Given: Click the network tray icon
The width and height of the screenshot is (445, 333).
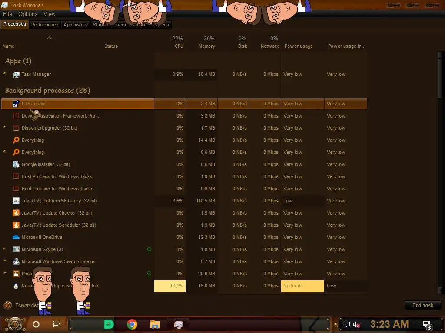Looking at the screenshot, I should [x=346, y=324].
